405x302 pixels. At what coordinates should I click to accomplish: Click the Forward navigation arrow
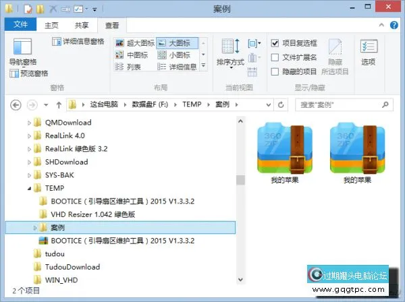[x=32, y=105]
